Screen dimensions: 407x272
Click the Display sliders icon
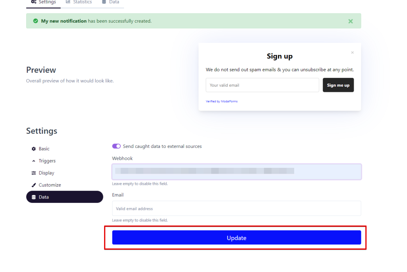pyautogui.click(x=34, y=173)
